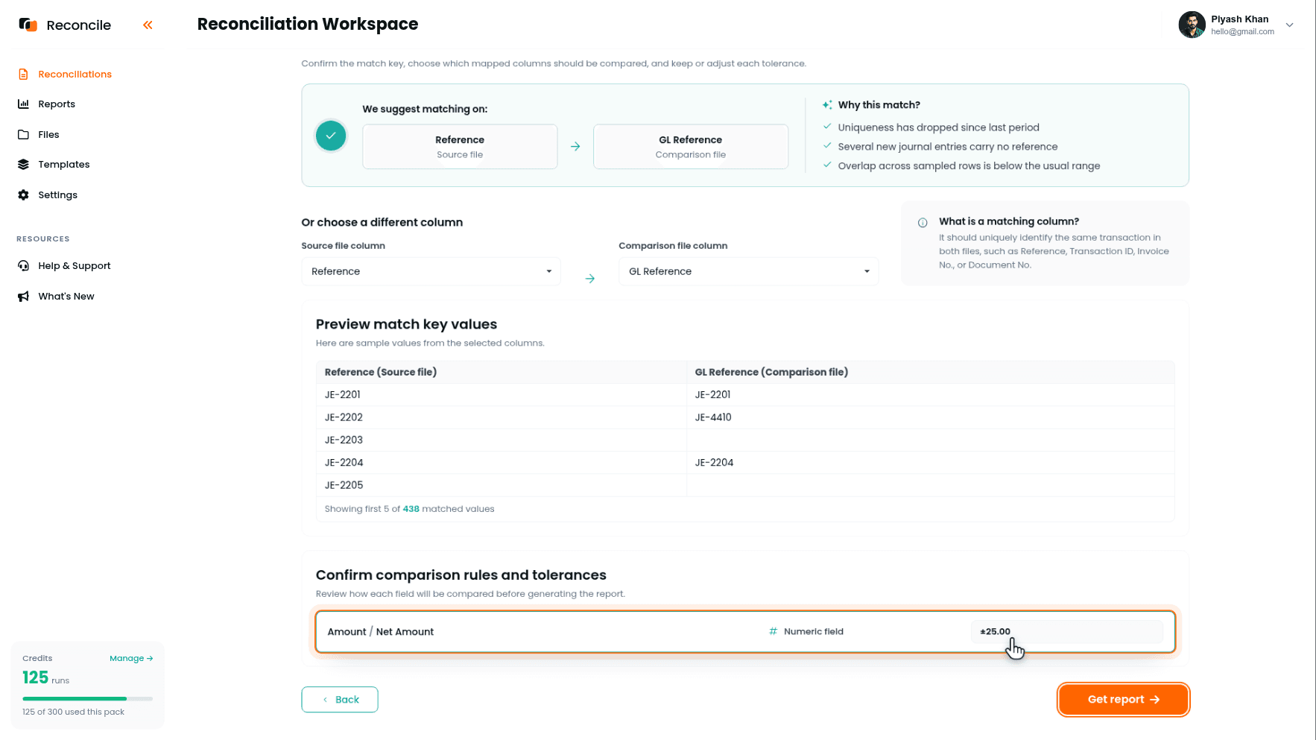Select the GL Reference comparison file card
Viewport: 1316px width, 740px height.
[x=691, y=147]
